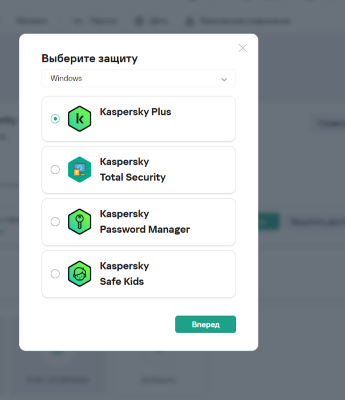Choose the Kaspersky Total Security radio button
This screenshot has width=345, height=400.
point(55,169)
